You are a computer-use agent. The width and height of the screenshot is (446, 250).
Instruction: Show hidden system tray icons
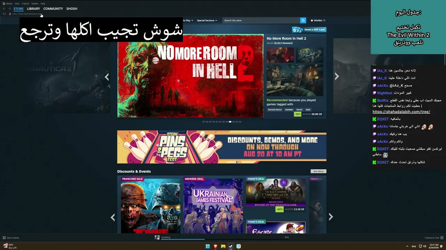[407, 246]
